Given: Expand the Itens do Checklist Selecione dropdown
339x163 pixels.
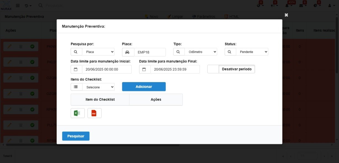Looking at the screenshot, I should [x=98, y=87].
